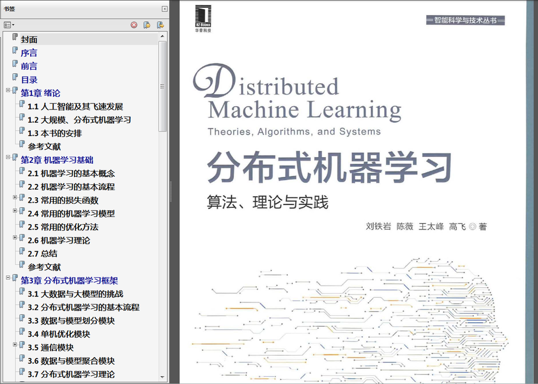The image size is (538, 384).
Task: Open the bookmarks options menu dropdown
Action: coord(9,25)
